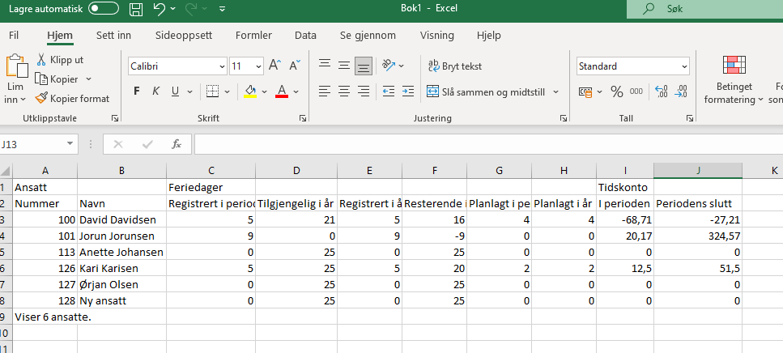This screenshot has width=783, height=353.
Task: Open the Hjelp tab
Action: pos(488,36)
